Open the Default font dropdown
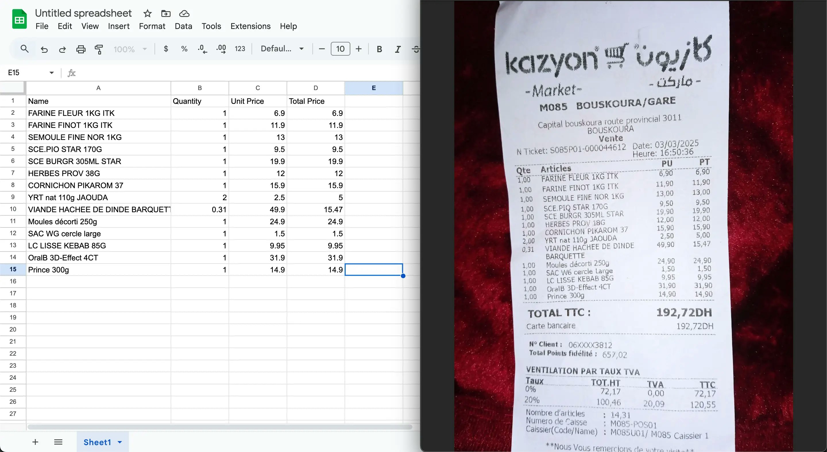Screen dimensions: 827x452 click(282, 49)
